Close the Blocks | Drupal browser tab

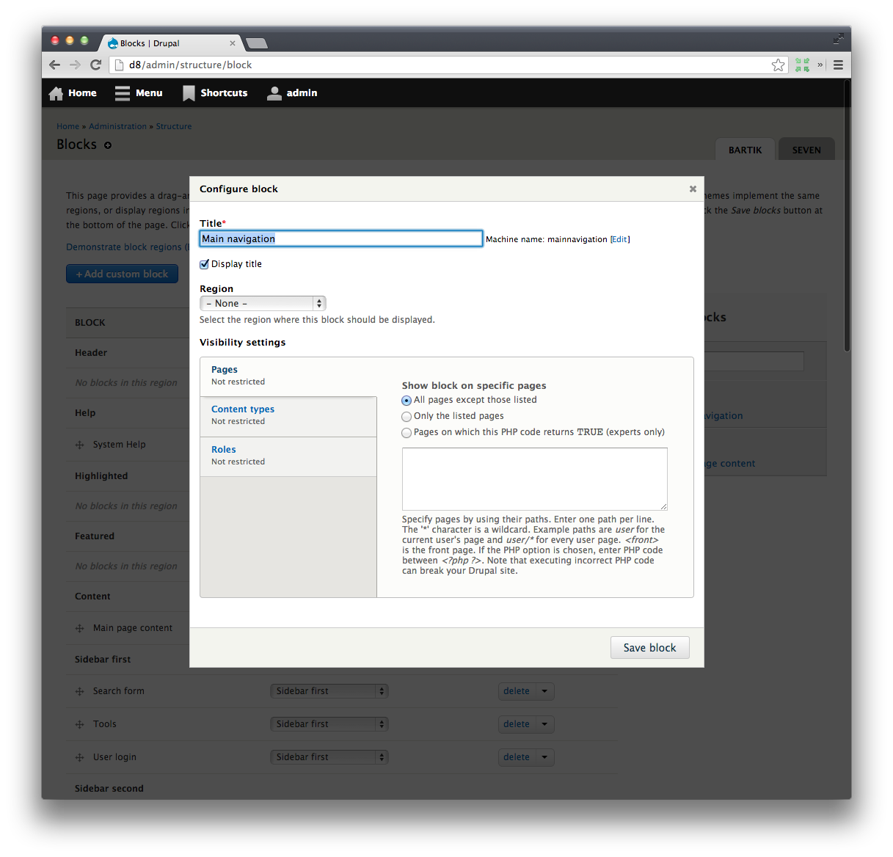[233, 43]
